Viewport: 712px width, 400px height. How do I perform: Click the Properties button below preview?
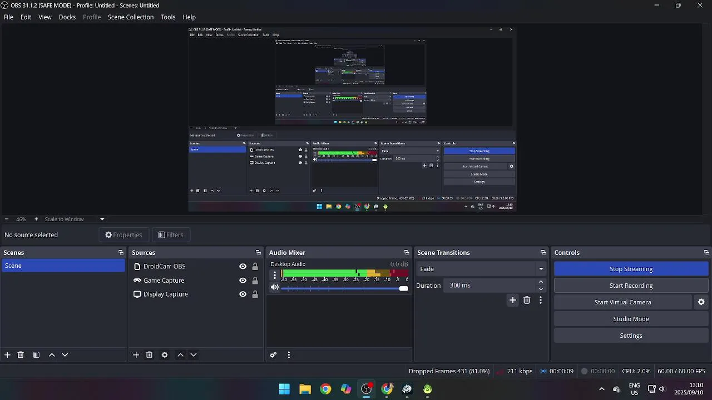point(123,235)
